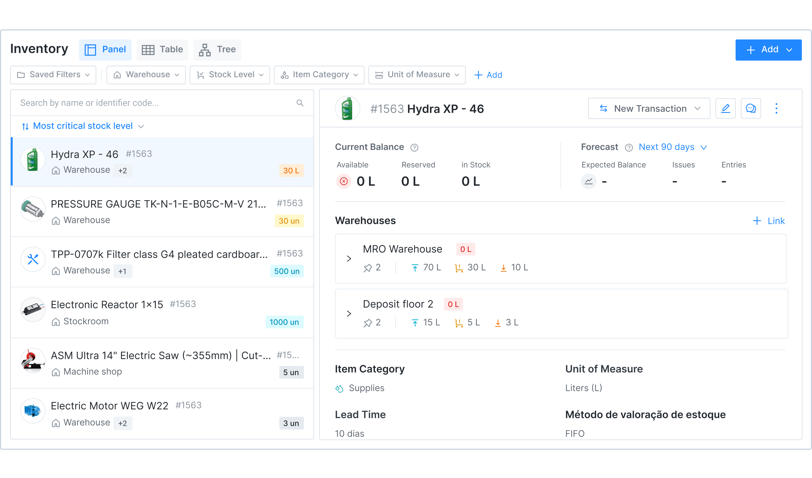Image resolution: width=812 pixels, height=478 pixels.
Task: Click the Link warehouse button
Action: [x=769, y=221]
